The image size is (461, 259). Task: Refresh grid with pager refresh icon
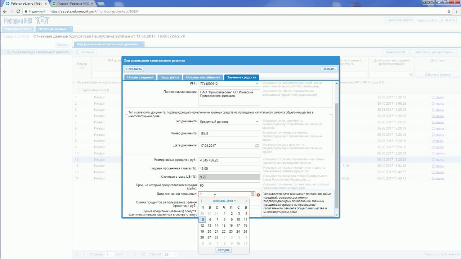coord(144,254)
